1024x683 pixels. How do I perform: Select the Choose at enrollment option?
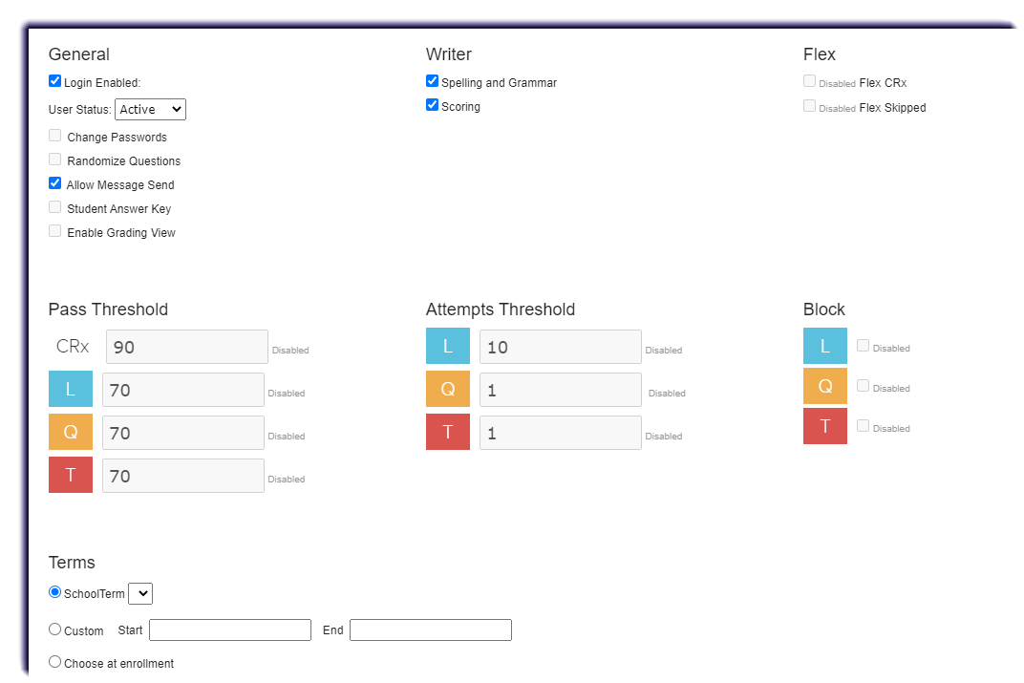pos(54,661)
